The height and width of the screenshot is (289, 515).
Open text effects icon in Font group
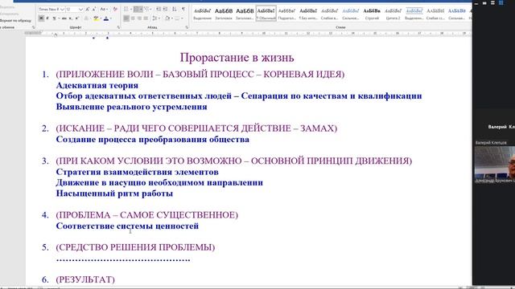pyautogui.click(x=86, y=18)
